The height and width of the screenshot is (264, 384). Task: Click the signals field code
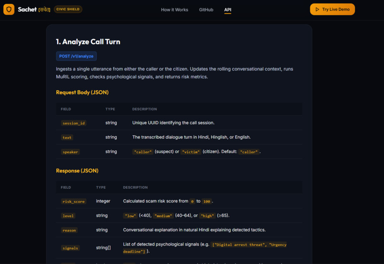point(71,248)
